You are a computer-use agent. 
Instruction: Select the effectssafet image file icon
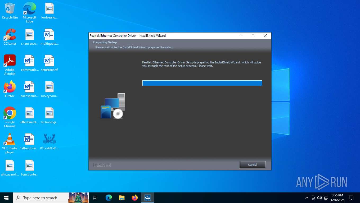(x=30, y=116)
